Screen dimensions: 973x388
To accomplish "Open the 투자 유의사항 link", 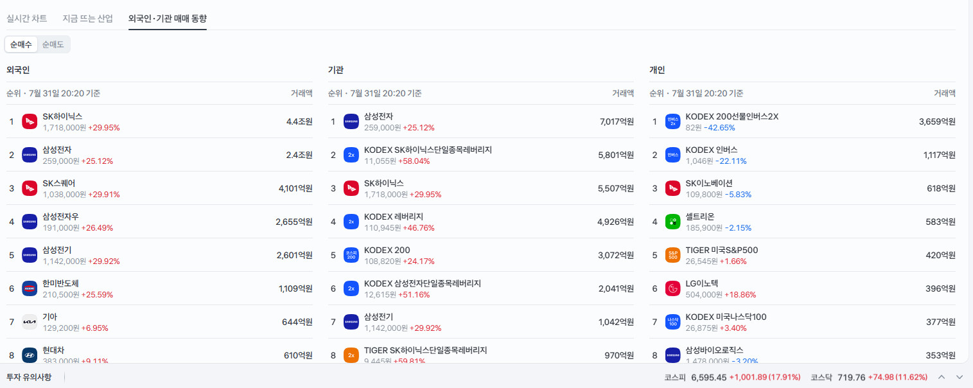I will tap(29, 377).
